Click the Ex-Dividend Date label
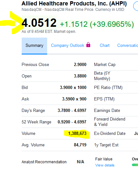This screenshot has height=169, width=138. (110, 133)
